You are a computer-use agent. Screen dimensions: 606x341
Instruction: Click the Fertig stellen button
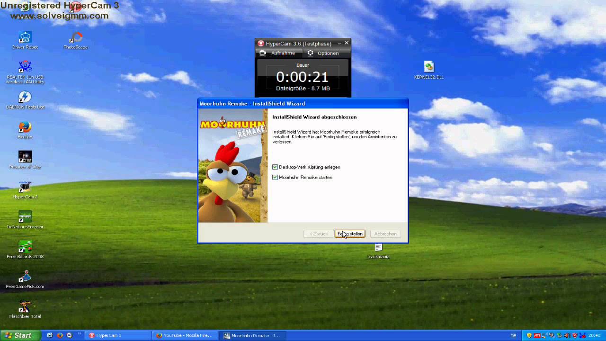click(x=350, y=234)
